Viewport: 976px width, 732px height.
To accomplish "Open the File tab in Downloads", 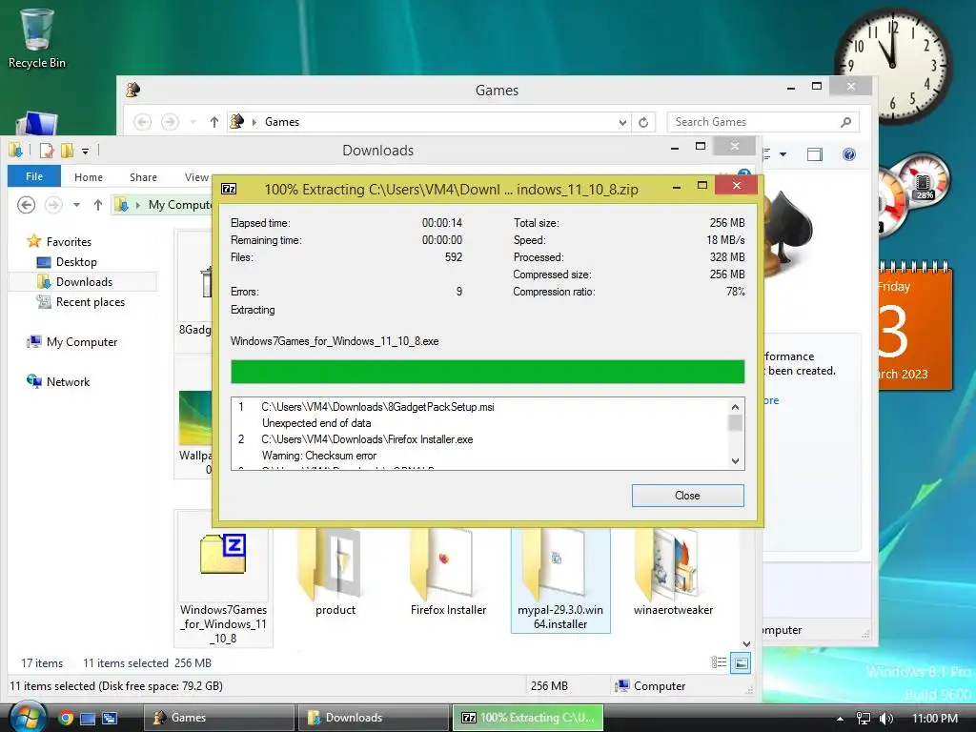I will [34, 176].
